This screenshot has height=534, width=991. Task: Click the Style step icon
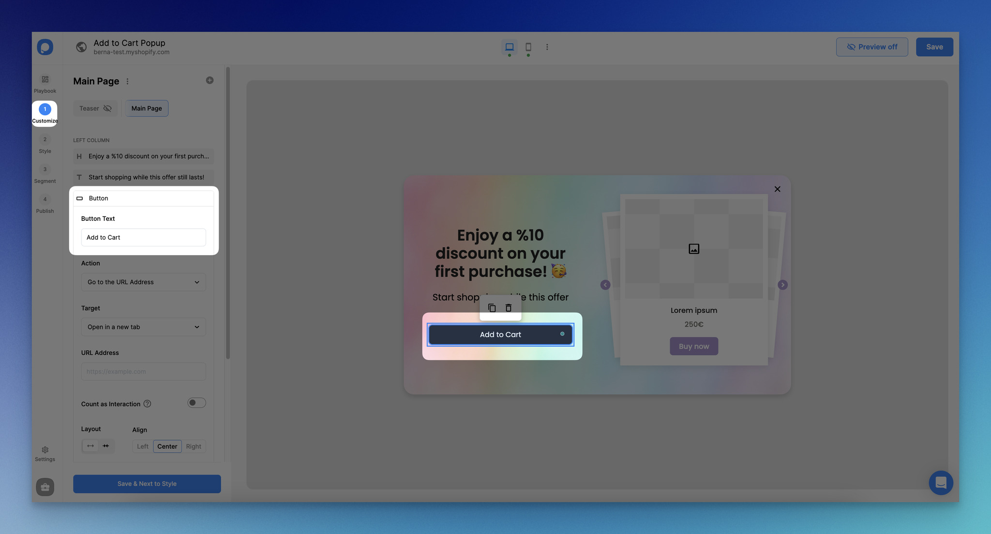(45, 140)
